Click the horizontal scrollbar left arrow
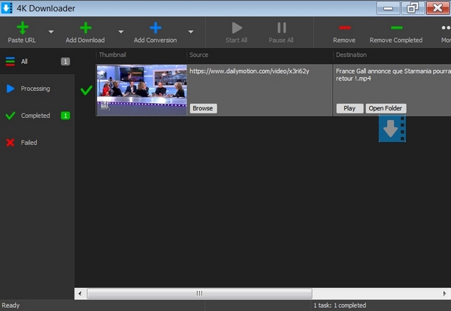Image resolution: width=451 pixels, height=311 pixels. [x=80, y=294]
